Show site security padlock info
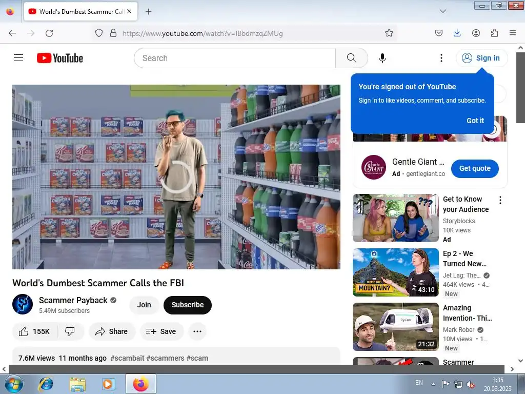Viewport: 525px width, 394px height. coord(113,33)
